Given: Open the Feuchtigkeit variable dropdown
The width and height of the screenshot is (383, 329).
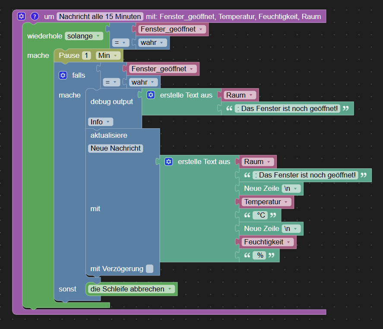Looking at the screenshot, I should pyautogui.click(x=268, y=242).
